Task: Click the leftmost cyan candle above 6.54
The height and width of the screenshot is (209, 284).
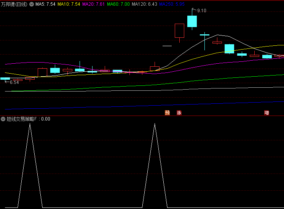Action: (5, 79)
